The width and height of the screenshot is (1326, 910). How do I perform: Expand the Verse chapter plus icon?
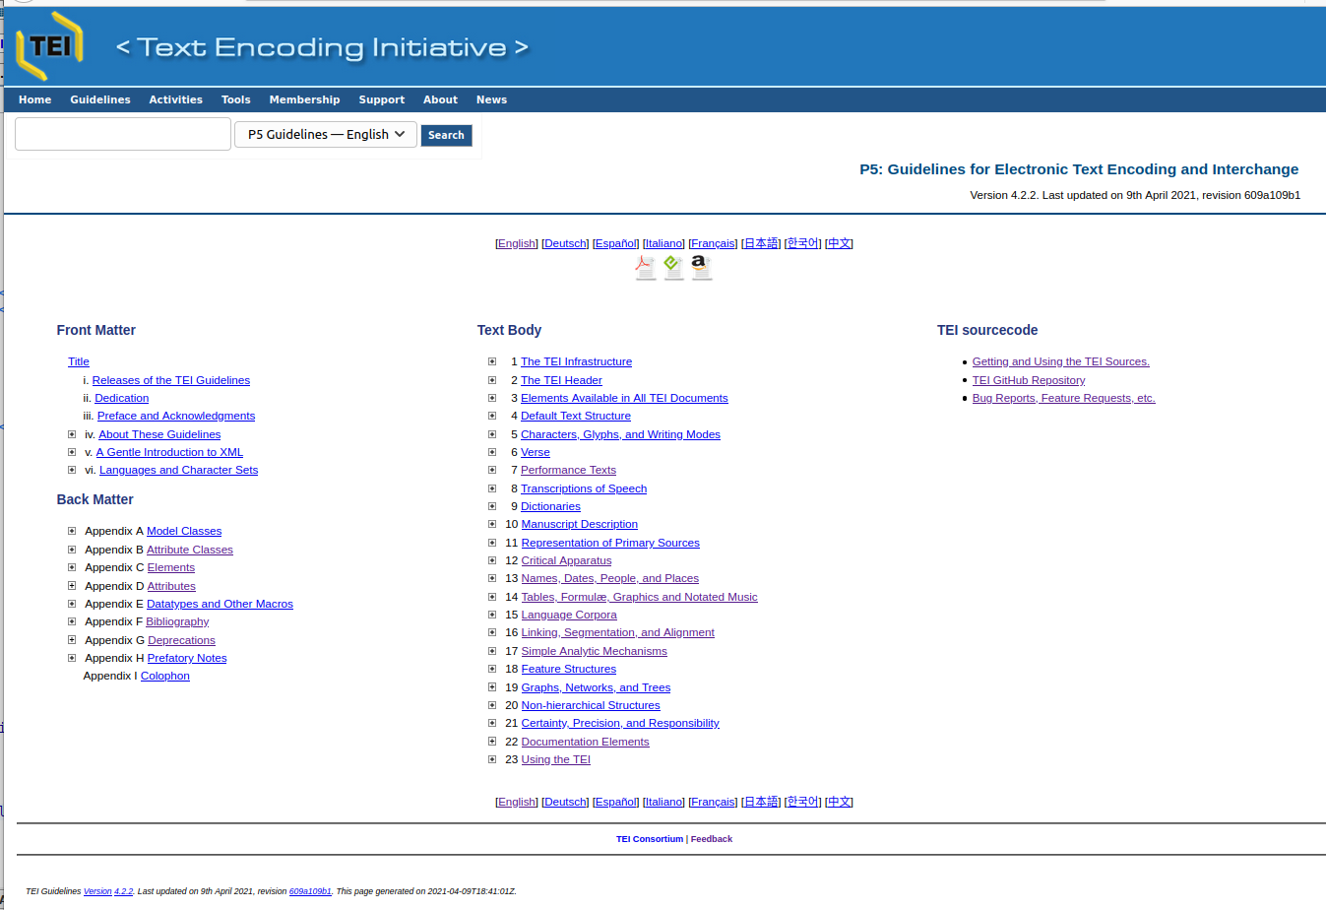point(492,452)
